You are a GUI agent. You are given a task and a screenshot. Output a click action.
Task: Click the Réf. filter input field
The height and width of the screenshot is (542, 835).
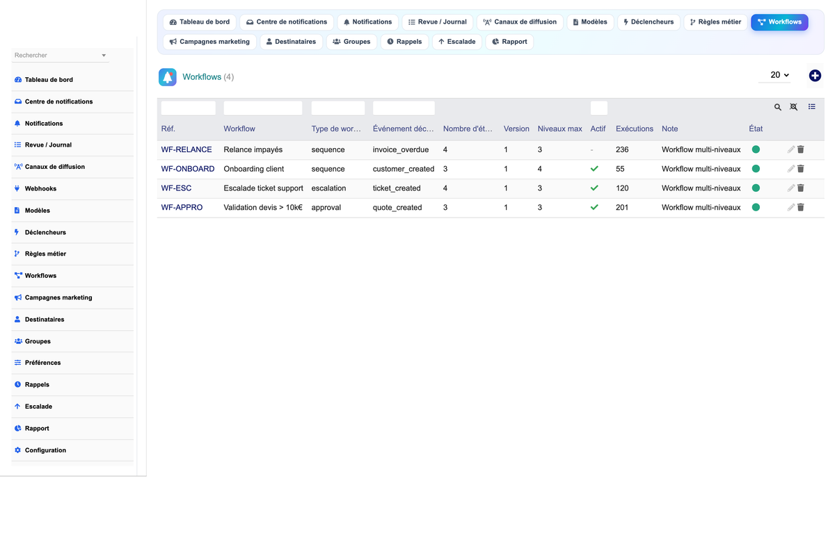[189, 108]
